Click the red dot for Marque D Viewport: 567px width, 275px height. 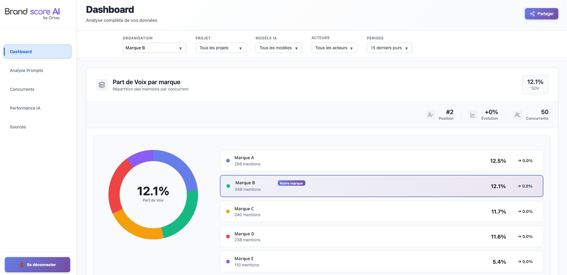tap(228, 236)
